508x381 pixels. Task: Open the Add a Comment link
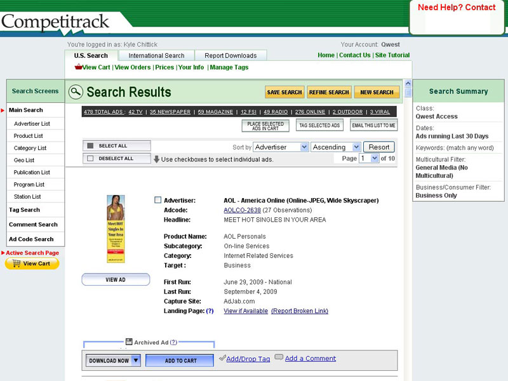311,358
